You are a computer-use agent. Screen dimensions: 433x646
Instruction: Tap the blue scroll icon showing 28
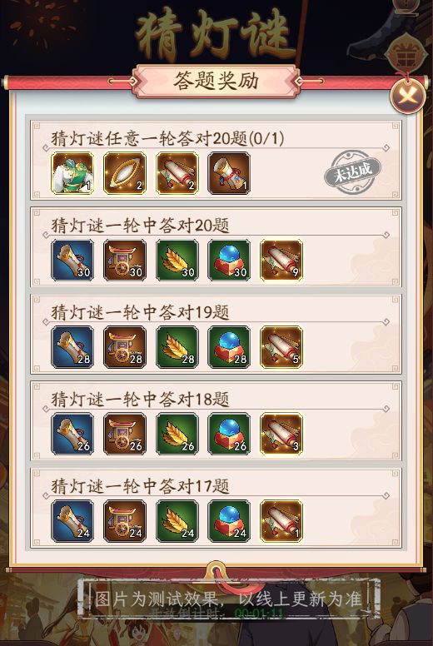[x=72, y=347]
